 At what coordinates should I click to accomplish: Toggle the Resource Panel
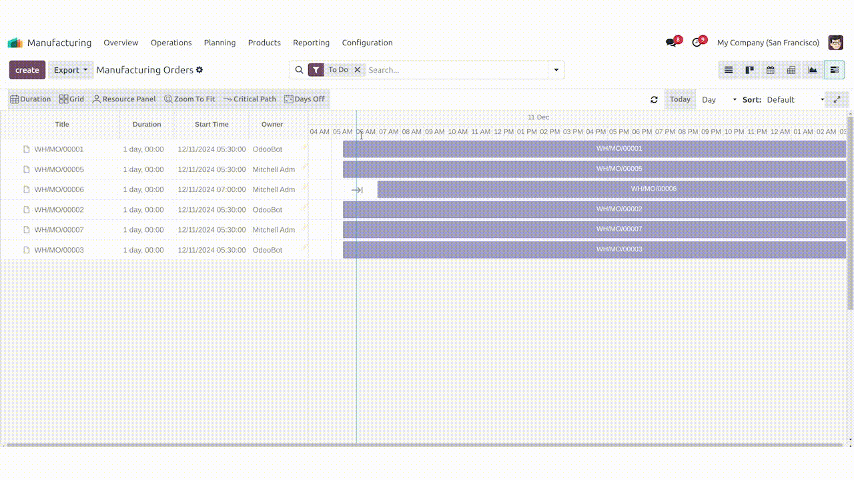124,99
